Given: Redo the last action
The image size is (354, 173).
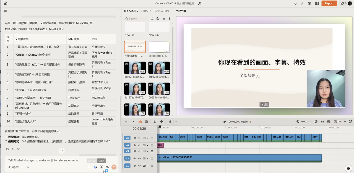Looking at the screenshot, I should [x=302, y=4].
